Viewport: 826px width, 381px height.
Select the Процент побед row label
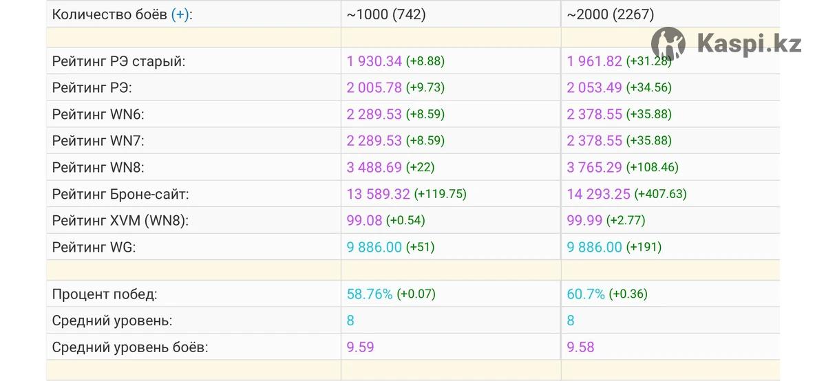(x=105, y=294)
